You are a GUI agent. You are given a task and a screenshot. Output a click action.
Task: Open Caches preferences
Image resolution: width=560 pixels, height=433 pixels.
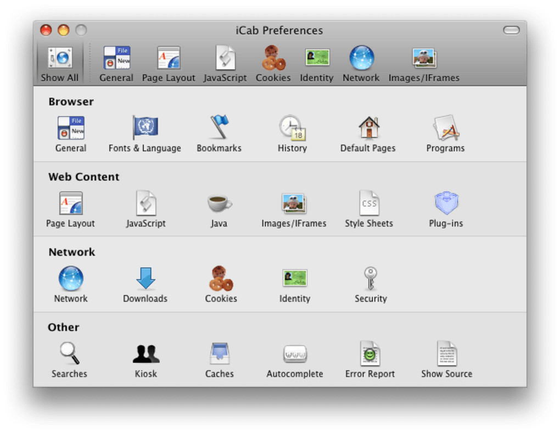tap(219, 360)
